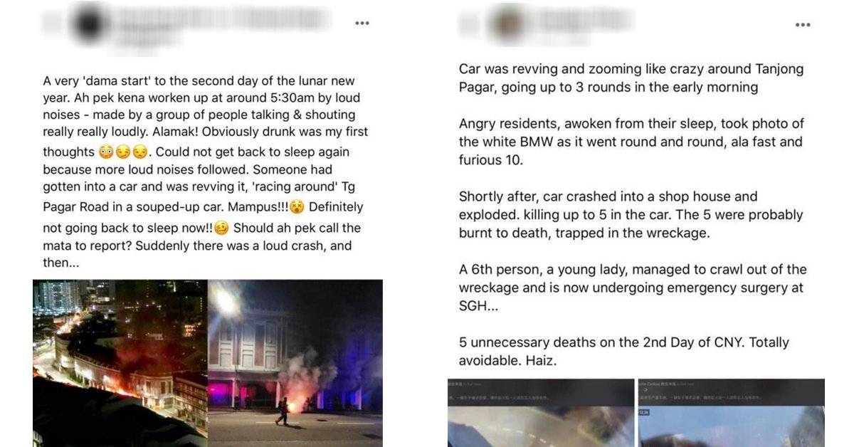Click the right post author's profile avatar

coord(508,22)
